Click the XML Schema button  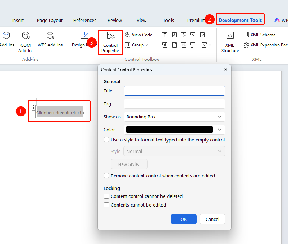(x=259, y=35)
